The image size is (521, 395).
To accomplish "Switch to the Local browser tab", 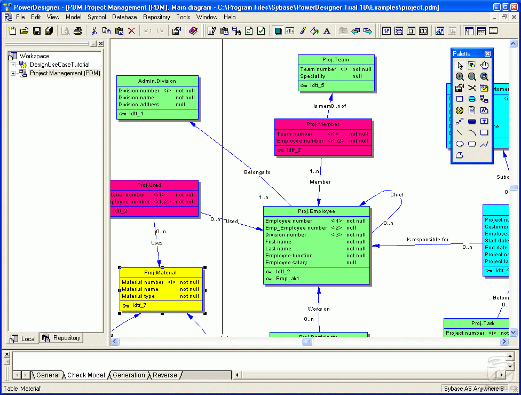I will pyautogui.click(x=23, y=338).
